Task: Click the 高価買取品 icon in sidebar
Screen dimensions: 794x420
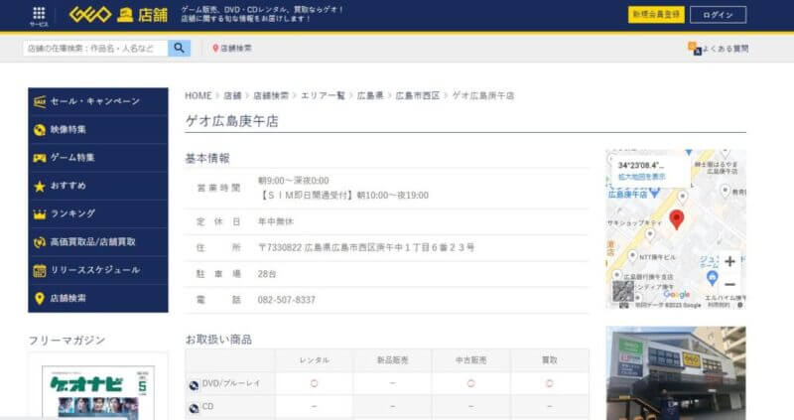Action: coord(40,242)
